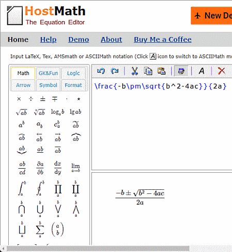Click the Paste clipboard icon
This screenshot has height=252, width=232.
(161, 71)
